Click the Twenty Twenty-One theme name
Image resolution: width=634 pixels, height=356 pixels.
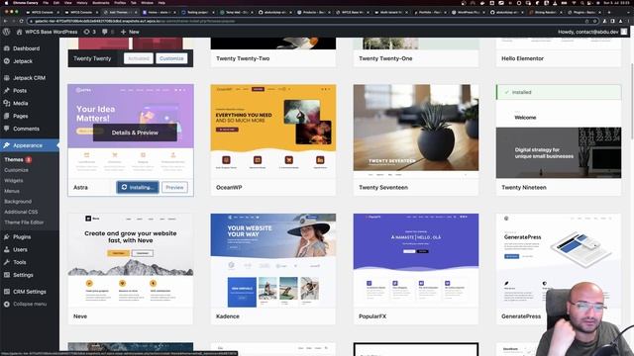[x=385, y=58]
